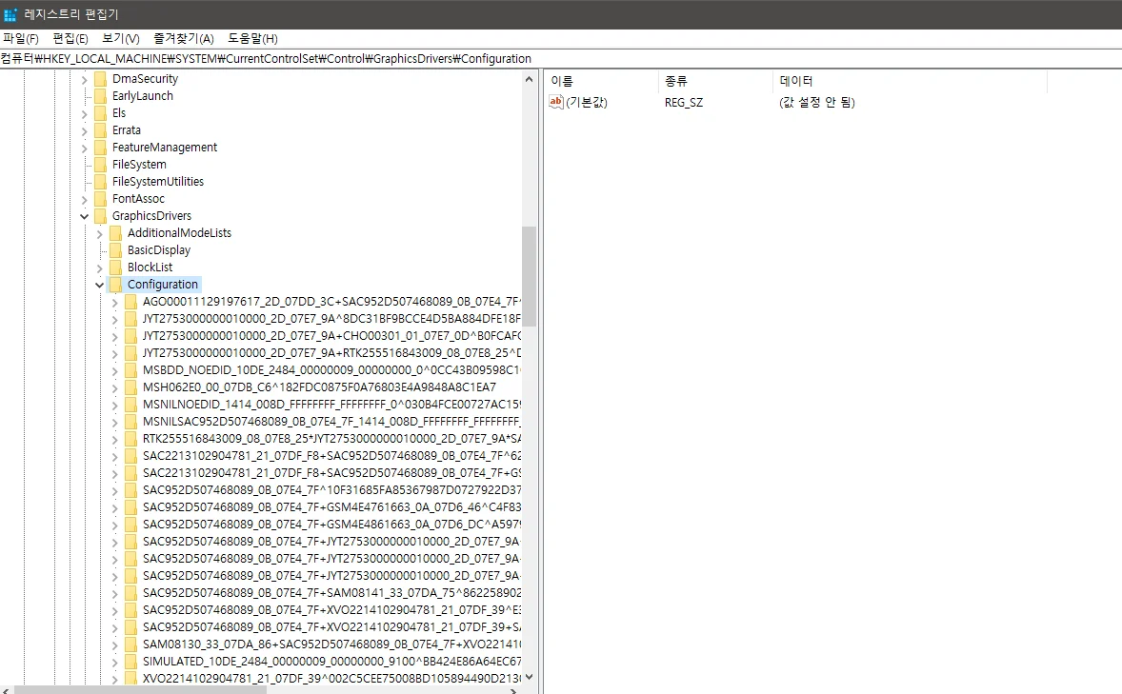The width and height of the screenshot is (1122, 694).
Task: Click the AdditionalModeLists folder icon
Action: (115, 233)
